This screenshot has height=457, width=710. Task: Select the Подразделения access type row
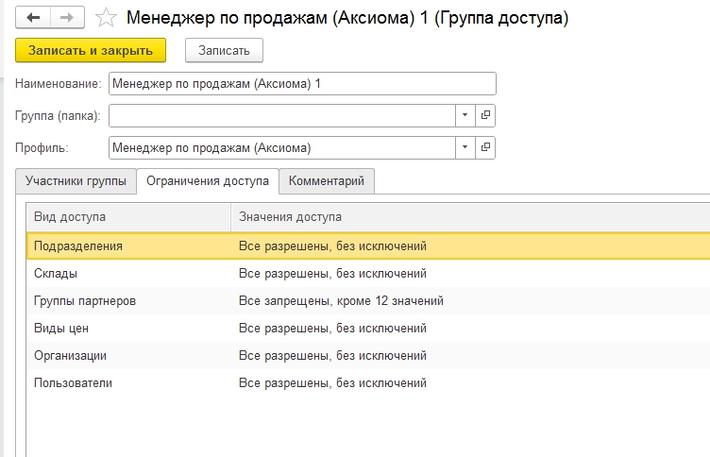pos(78,245)
